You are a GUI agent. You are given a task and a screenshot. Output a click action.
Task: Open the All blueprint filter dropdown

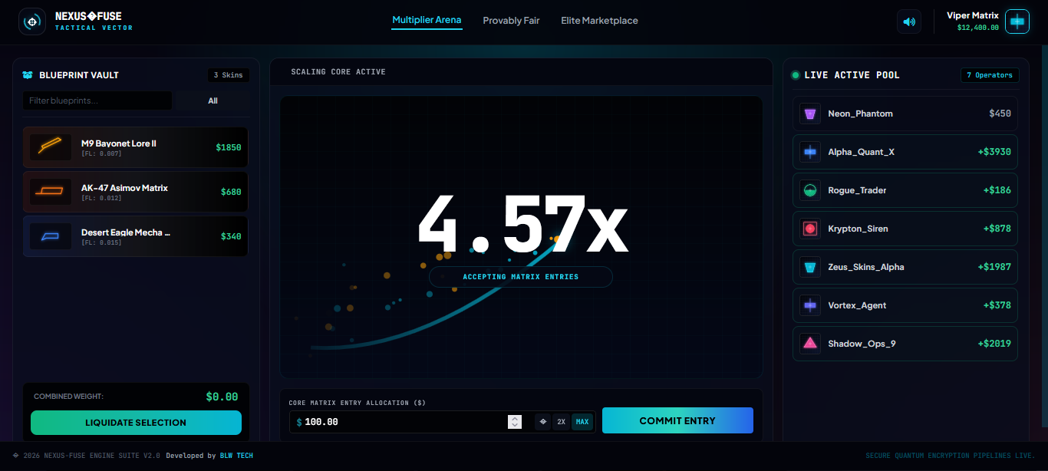[213, 100]
